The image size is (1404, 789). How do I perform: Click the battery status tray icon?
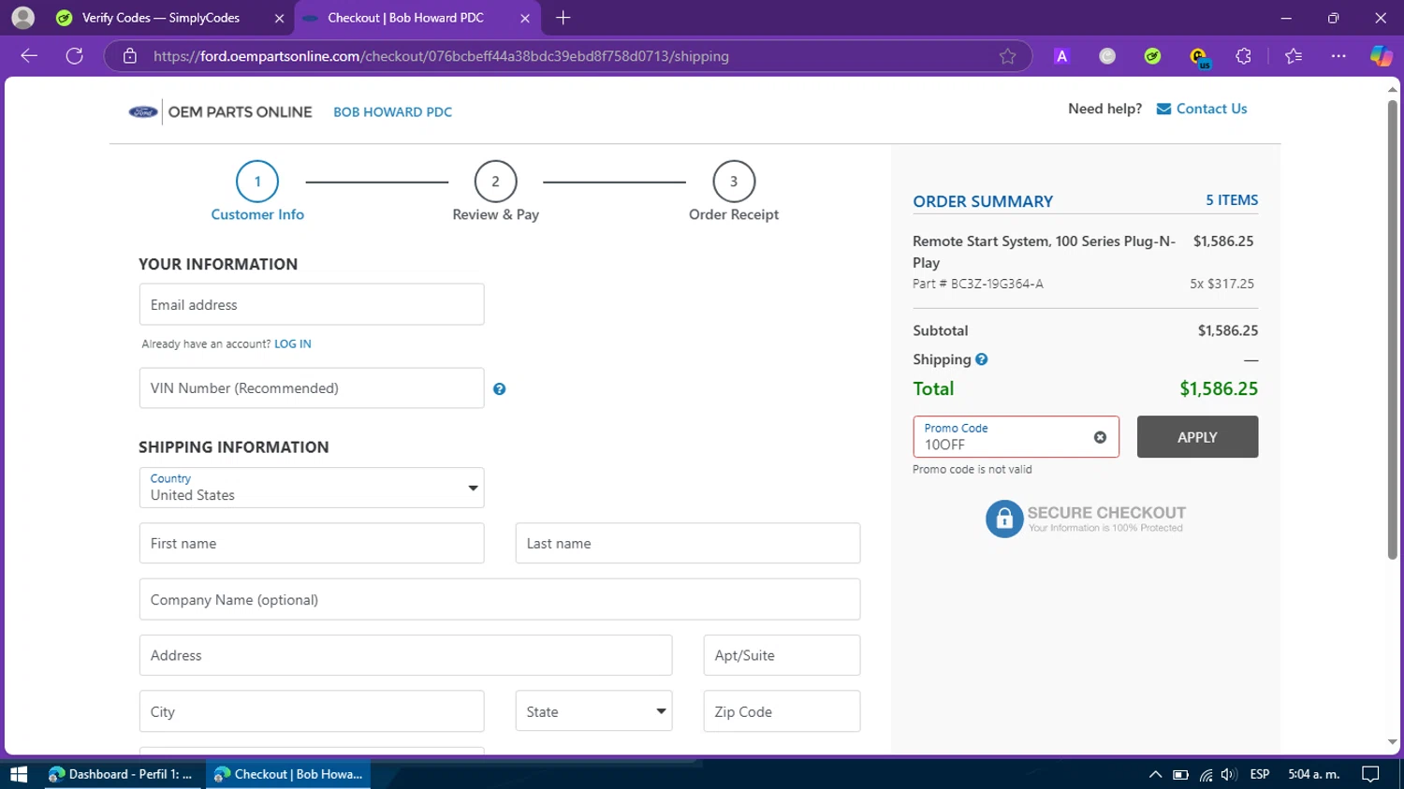(x=1180, y=774)
